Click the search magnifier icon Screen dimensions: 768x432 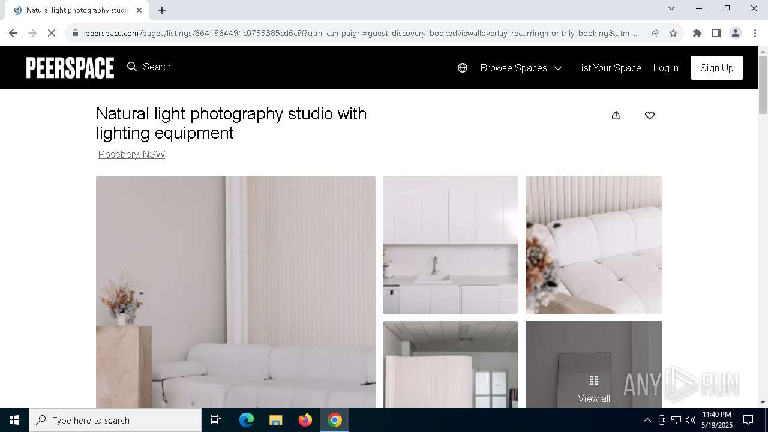point(132,67)
